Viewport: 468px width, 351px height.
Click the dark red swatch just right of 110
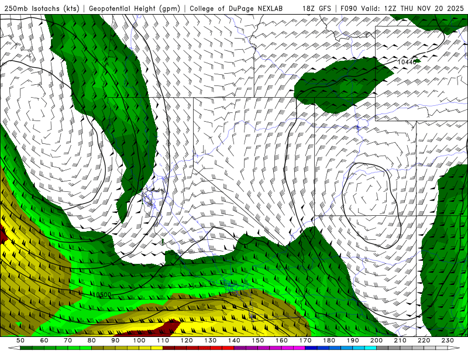168,348
